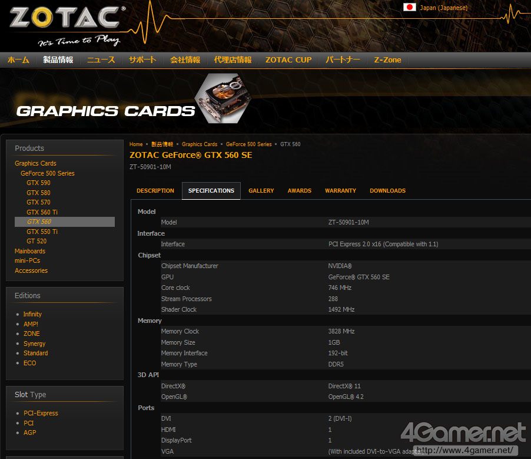Open Graphics Cards in Products sidebar
The width and height of the screenshot is (531, 459).
point(35,163)
